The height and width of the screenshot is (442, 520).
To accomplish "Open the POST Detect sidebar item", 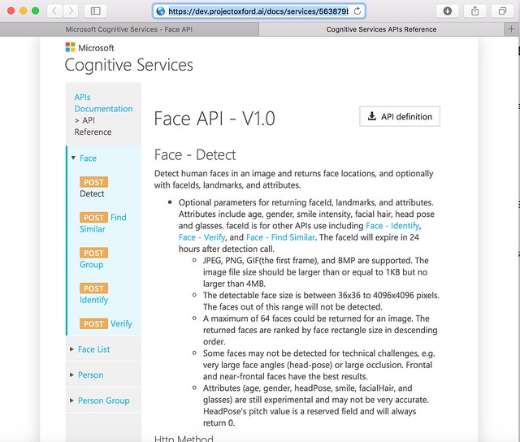I will coord(94,188).
